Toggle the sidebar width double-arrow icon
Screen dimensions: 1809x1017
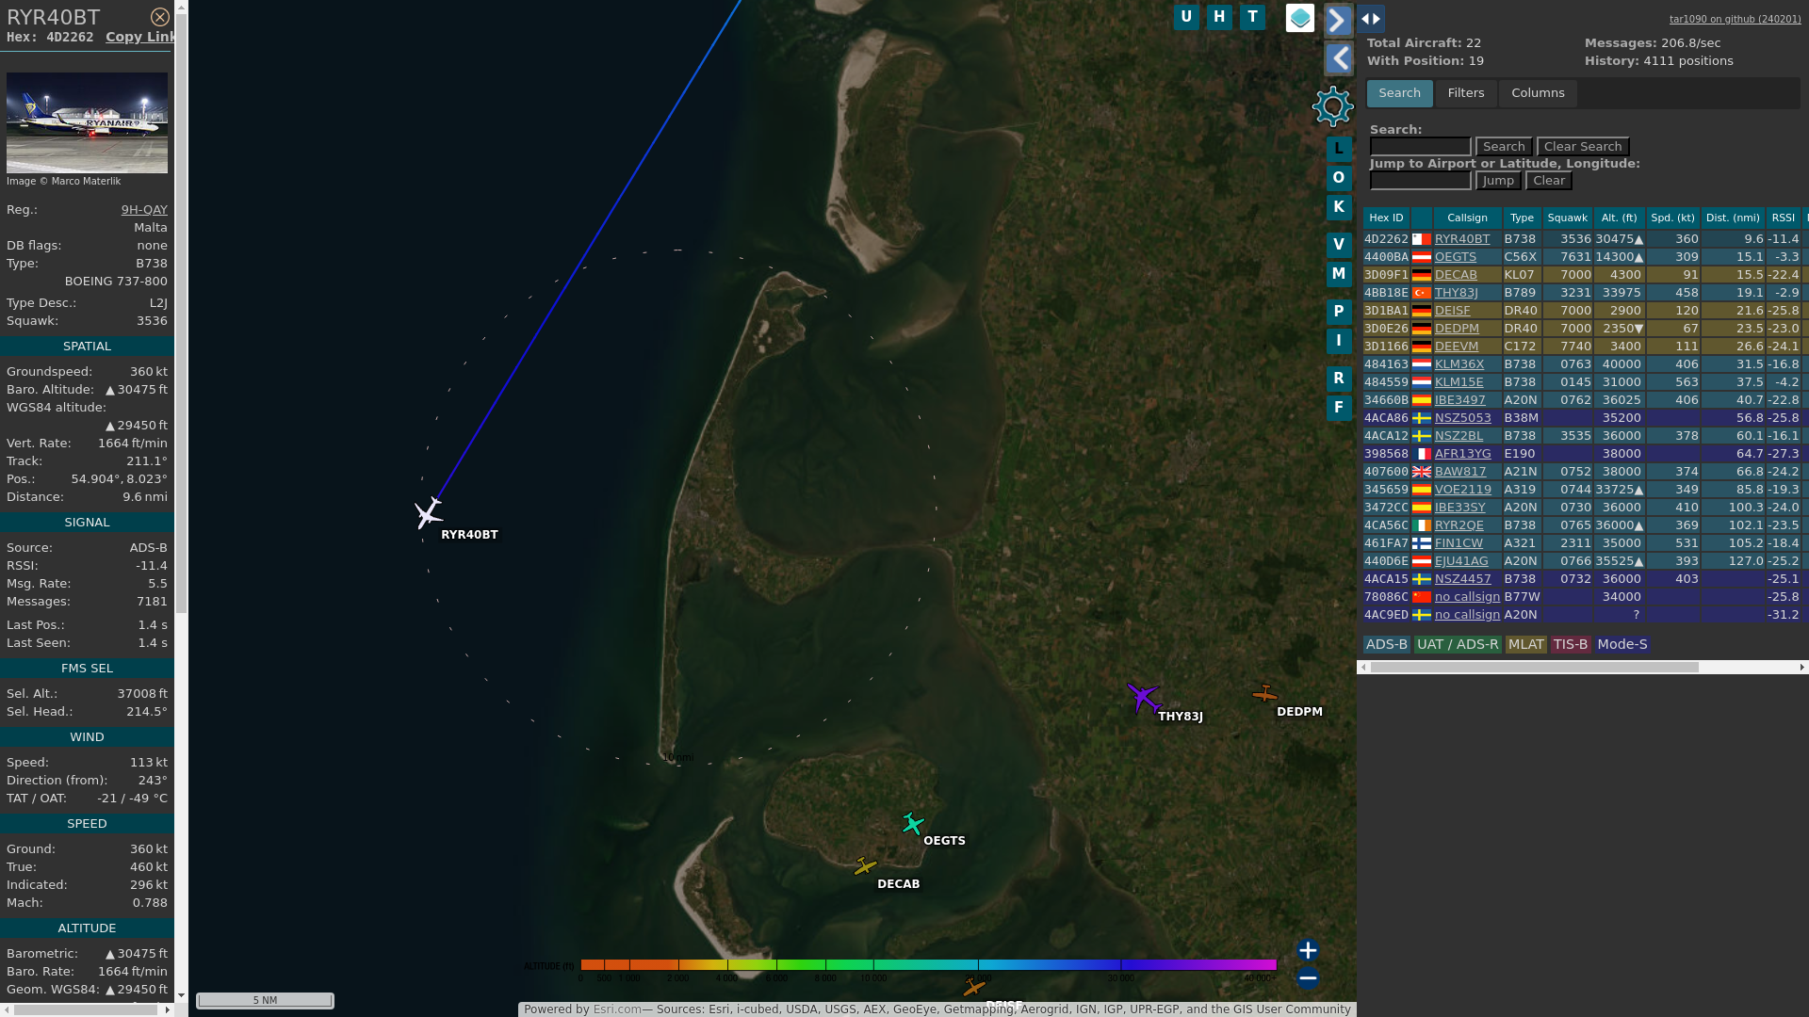pos(1371,19)
